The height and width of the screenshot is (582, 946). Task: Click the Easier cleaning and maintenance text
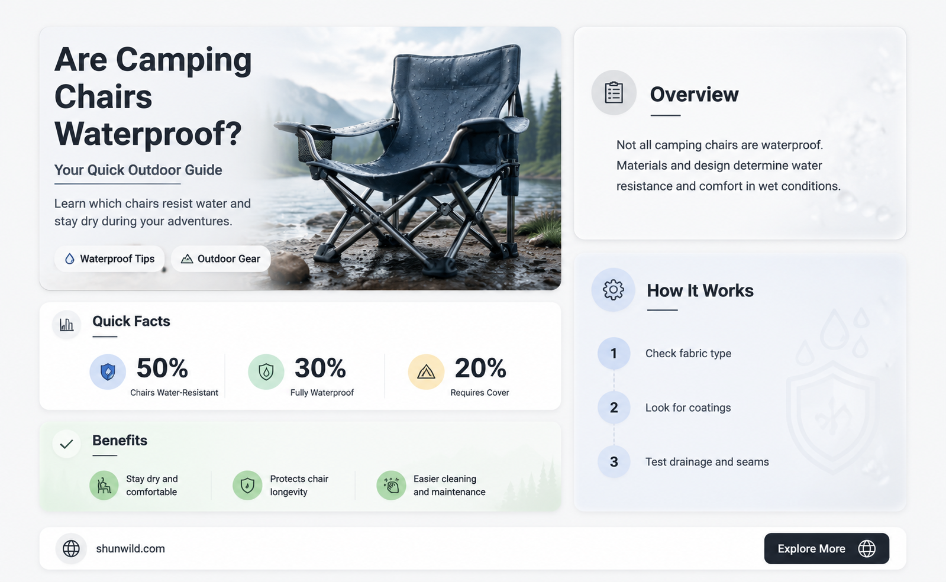pos(450,486)
